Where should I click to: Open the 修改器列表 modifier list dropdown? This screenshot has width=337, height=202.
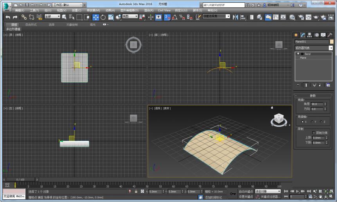pyautogui.click(x=331, y=48)
